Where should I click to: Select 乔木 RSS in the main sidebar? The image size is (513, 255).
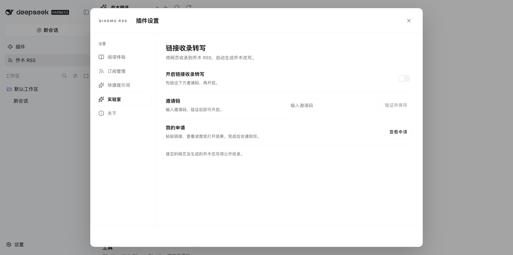[47, 60]
